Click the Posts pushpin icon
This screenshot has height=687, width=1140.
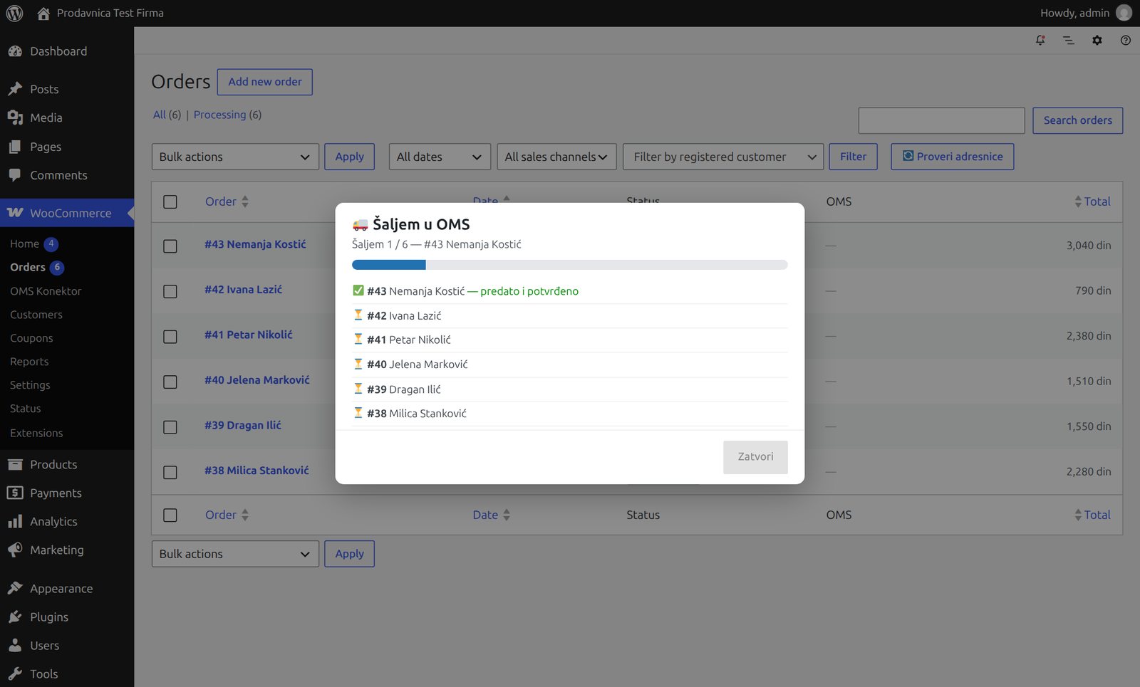point(15,89)
